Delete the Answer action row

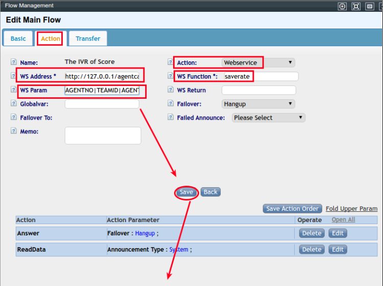(x=312, y=233)
